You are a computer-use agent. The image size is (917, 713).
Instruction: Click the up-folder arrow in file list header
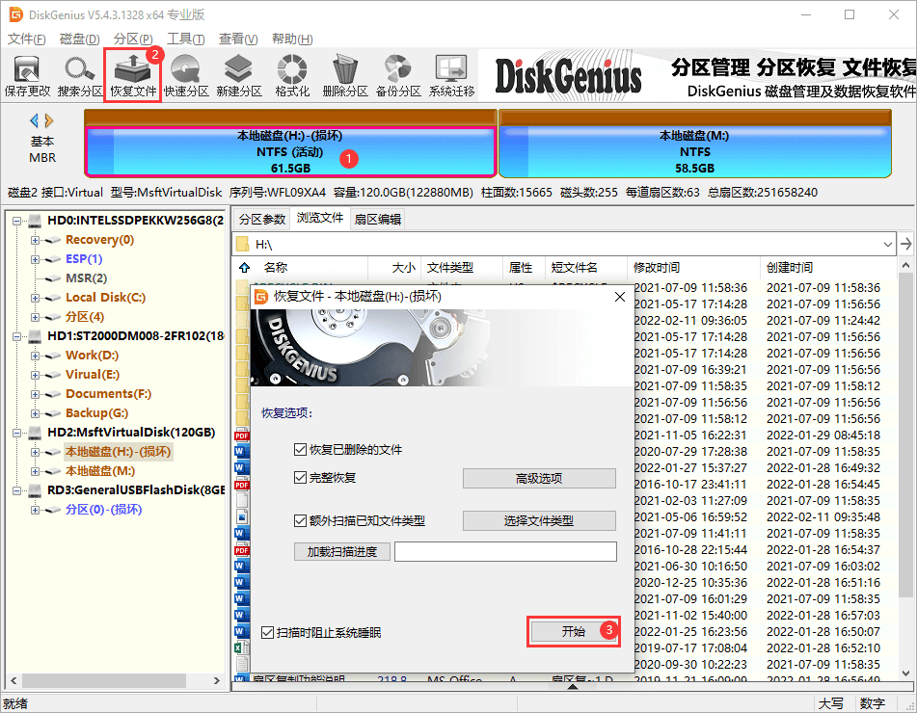(x=245, y=268)
